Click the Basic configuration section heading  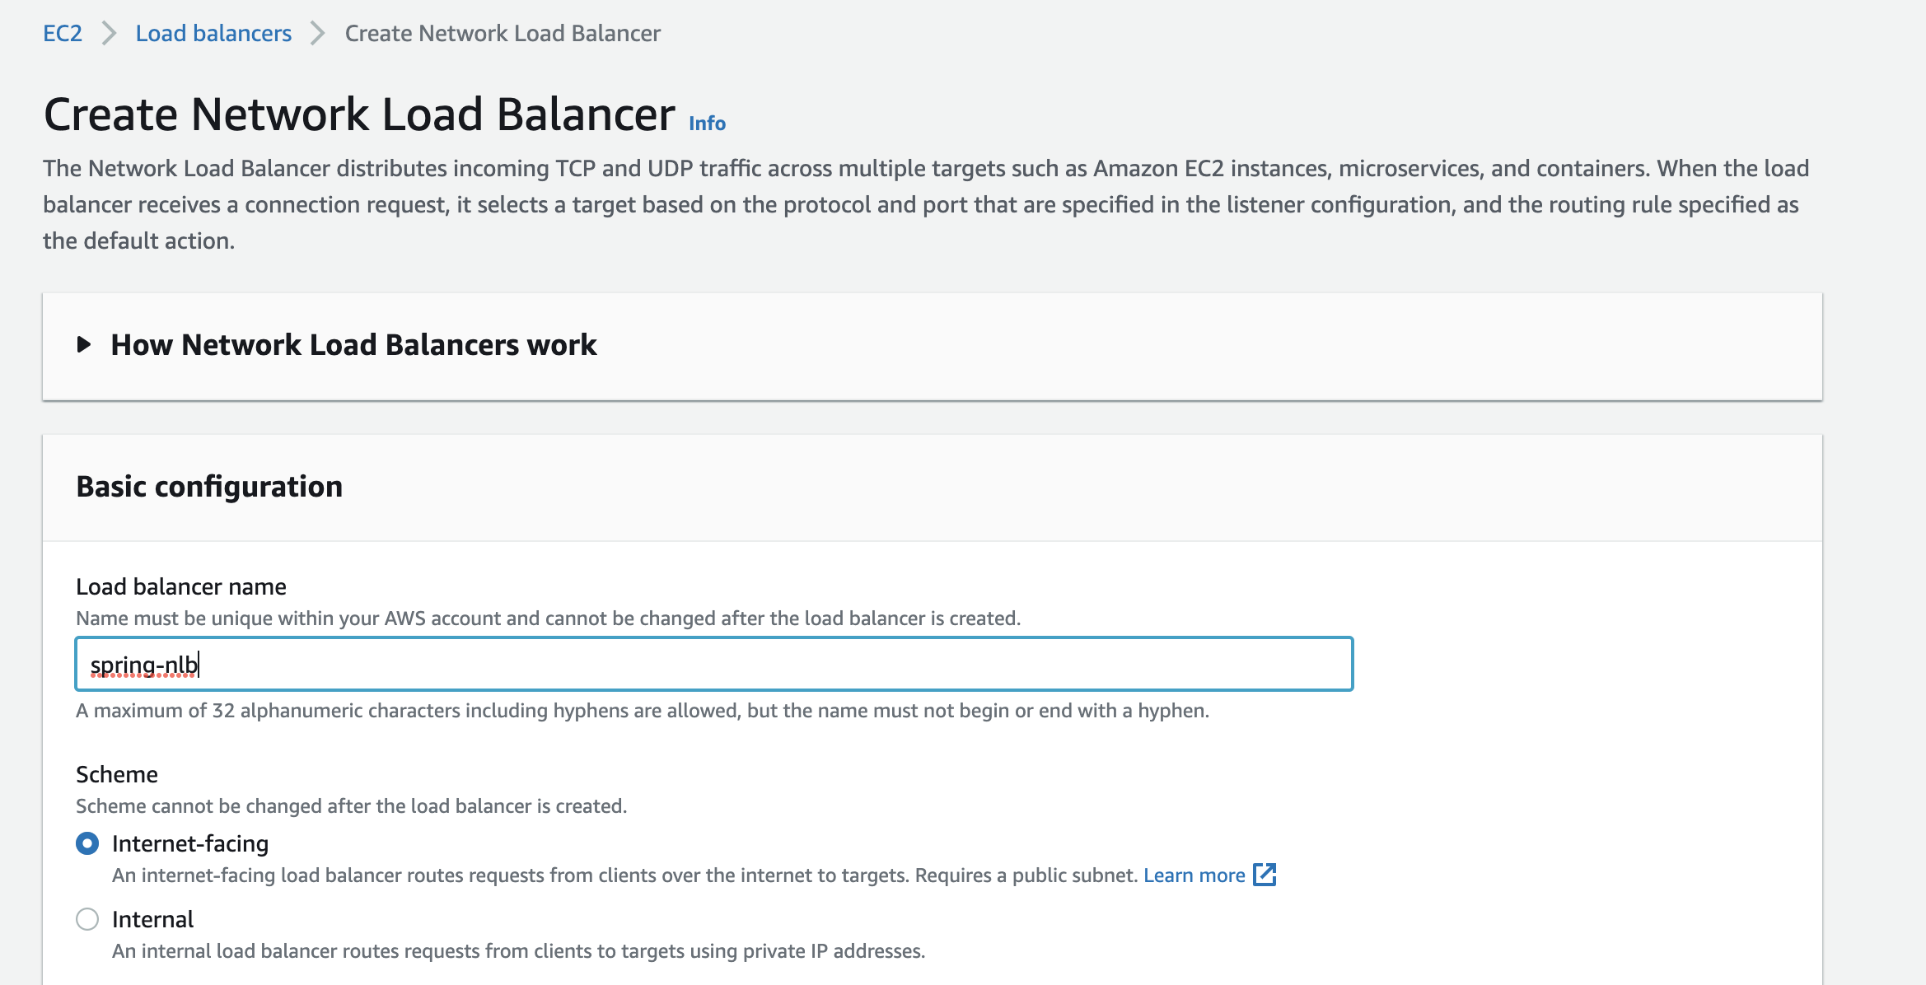click(209, 487)
